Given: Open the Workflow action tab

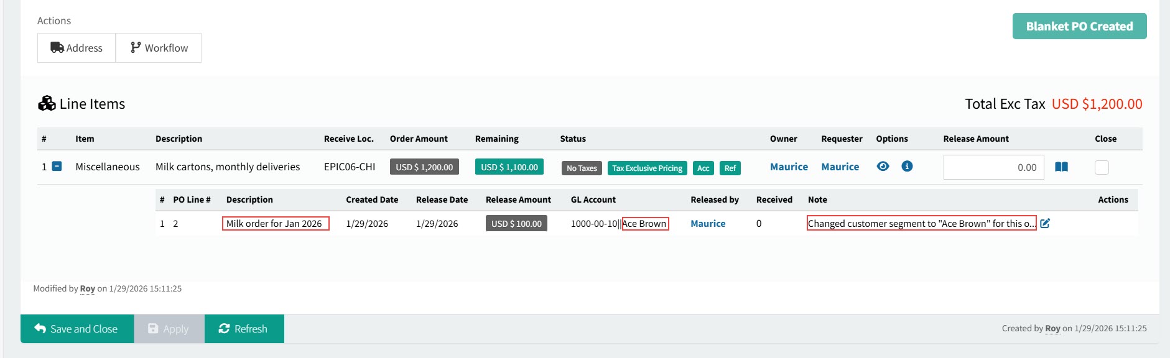Looking at the screenshot, I should point(159,48).
